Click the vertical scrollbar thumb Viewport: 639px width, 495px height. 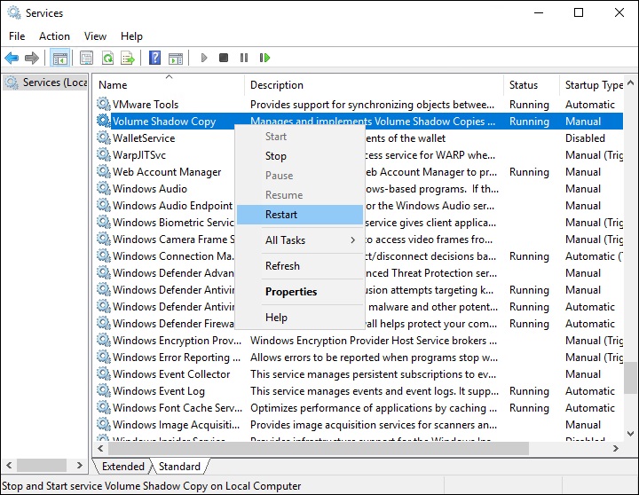point(630,377)
